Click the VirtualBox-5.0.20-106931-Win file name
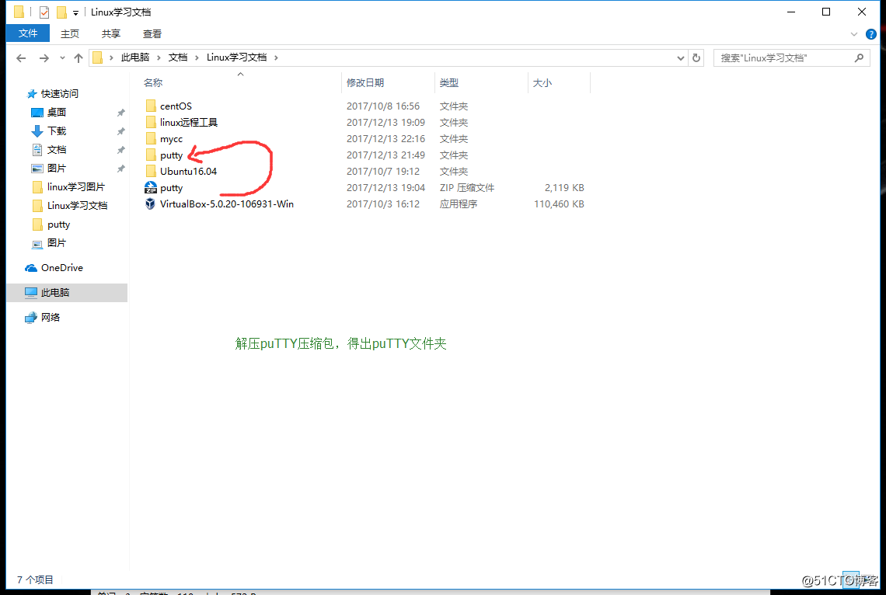The image size is (886, 595). point(227,204)
